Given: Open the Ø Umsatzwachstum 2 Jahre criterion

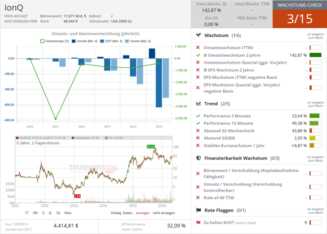Looking at the screenshot, I should 232,55.
